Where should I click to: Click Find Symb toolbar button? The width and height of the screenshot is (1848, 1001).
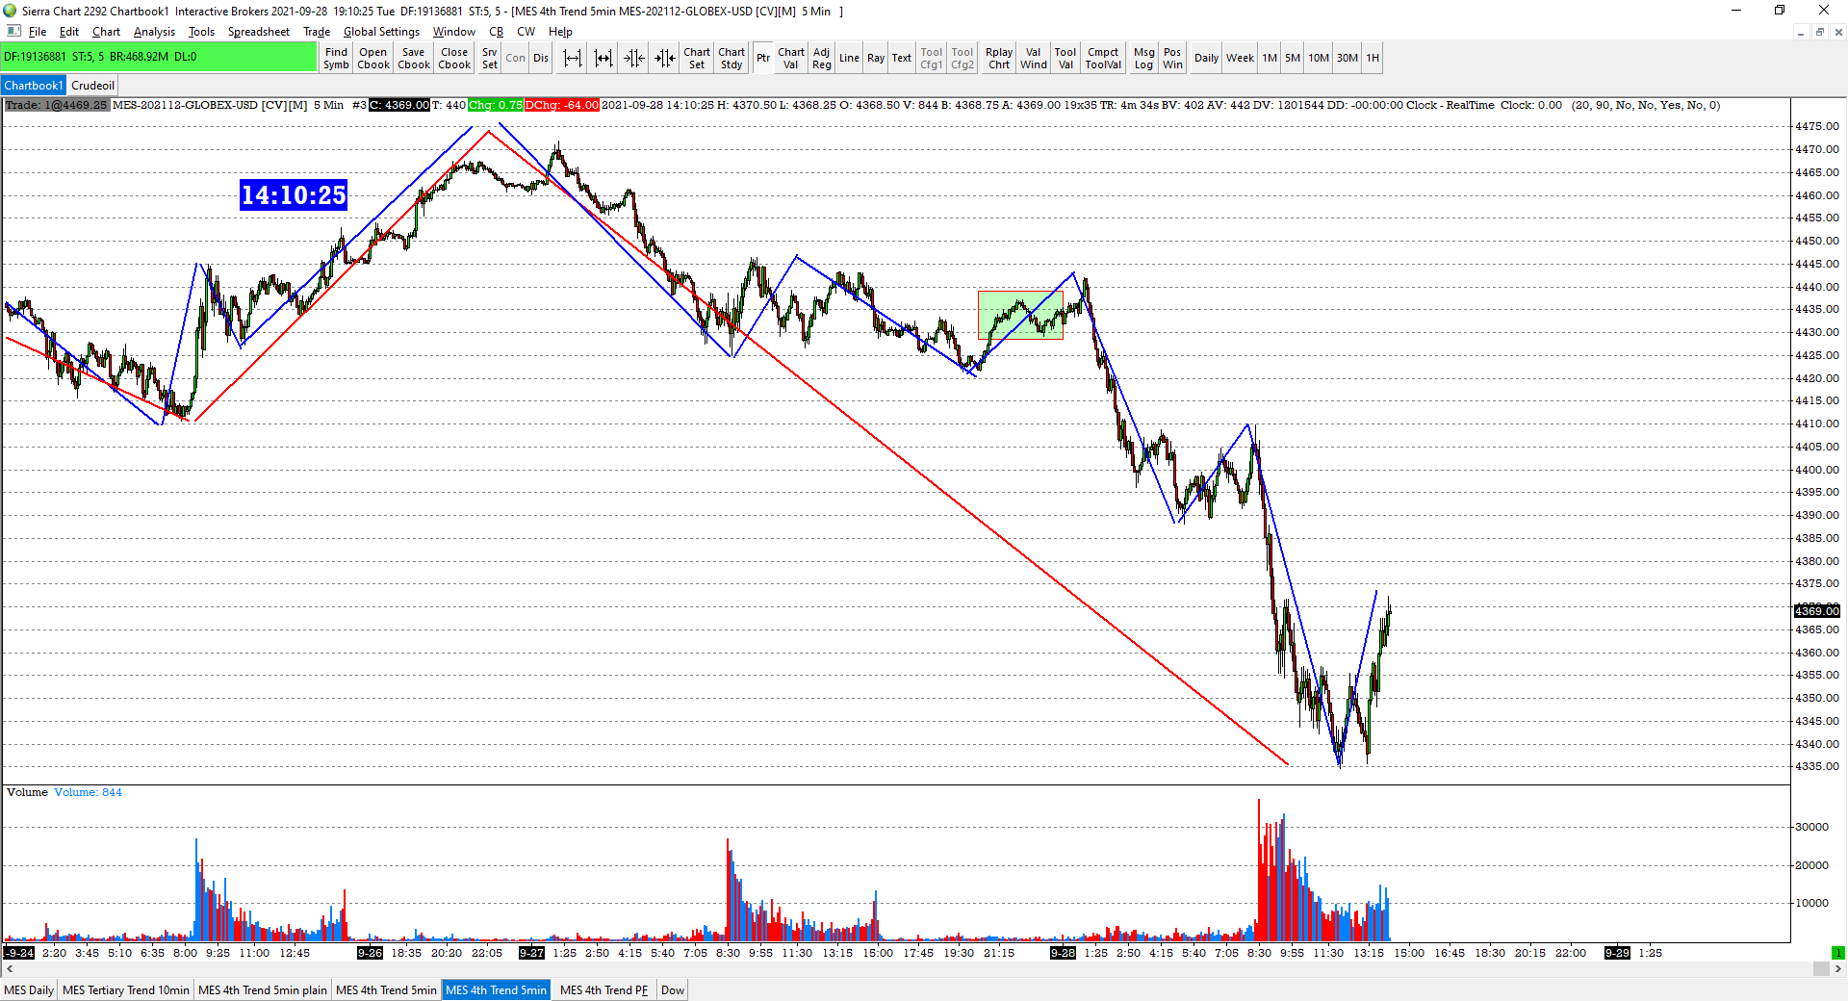(x=336, y=59)
